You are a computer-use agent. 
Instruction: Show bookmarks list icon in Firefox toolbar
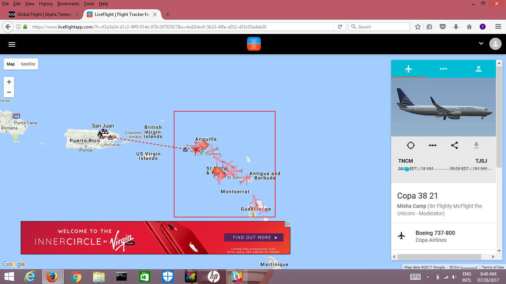pyautogui.click(x=430, y=27)
